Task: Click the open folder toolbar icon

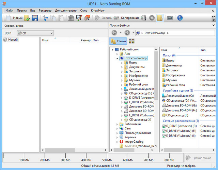Action: point(27,18)
